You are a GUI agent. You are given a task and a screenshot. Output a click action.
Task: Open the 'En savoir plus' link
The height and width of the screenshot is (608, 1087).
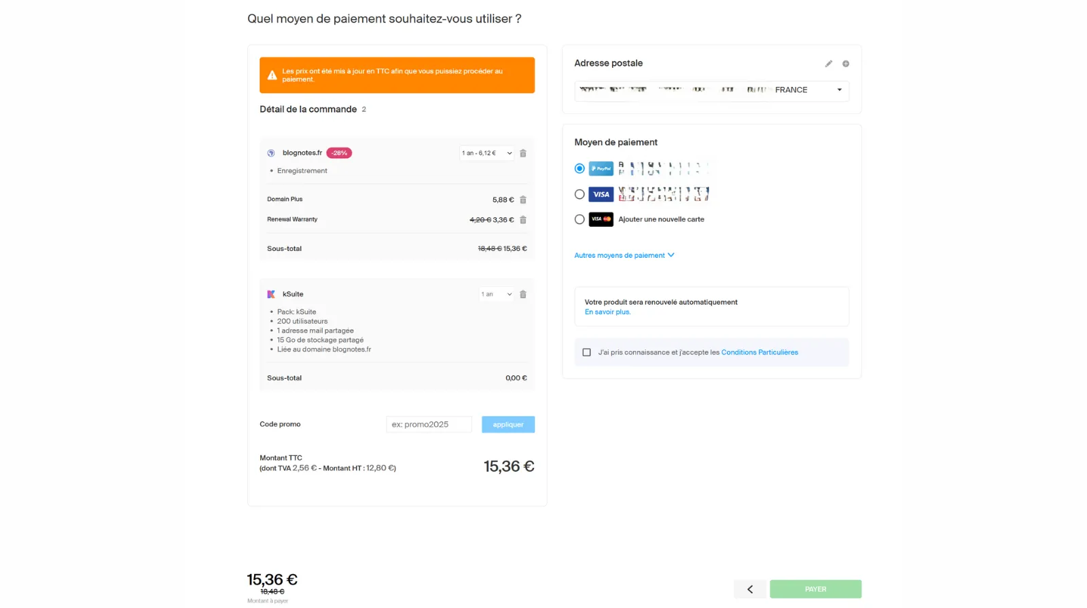pos(607,312)
